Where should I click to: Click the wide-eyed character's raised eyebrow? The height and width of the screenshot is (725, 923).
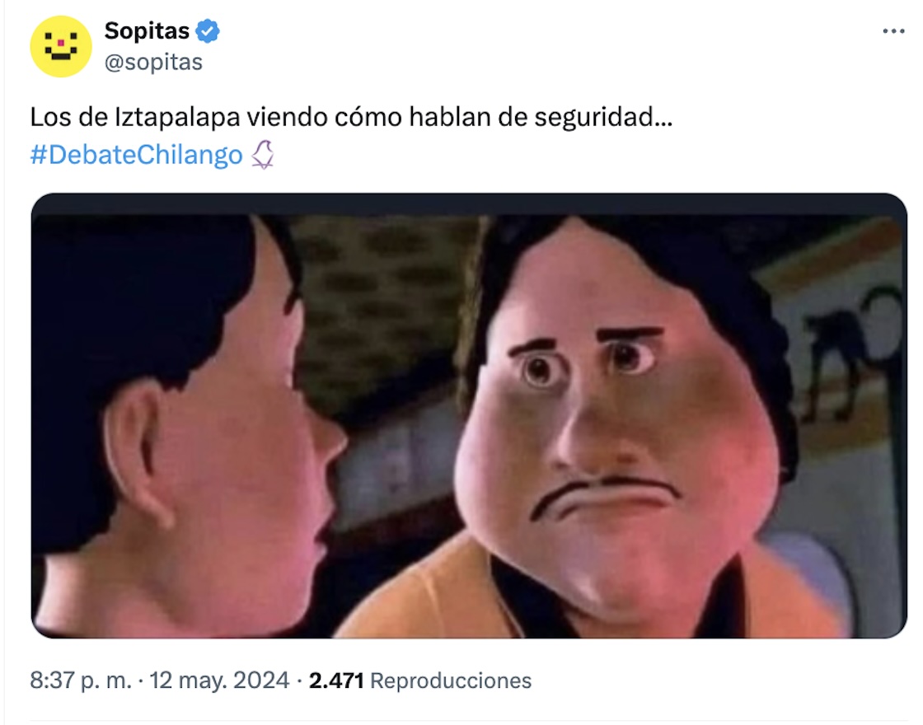tap(630, 334)
